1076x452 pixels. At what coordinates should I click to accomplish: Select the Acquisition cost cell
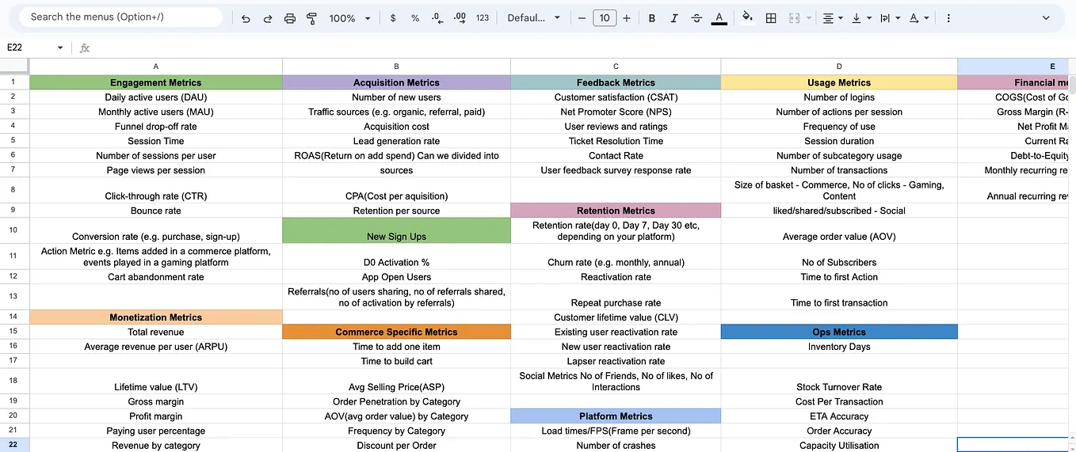click(396, 127)
